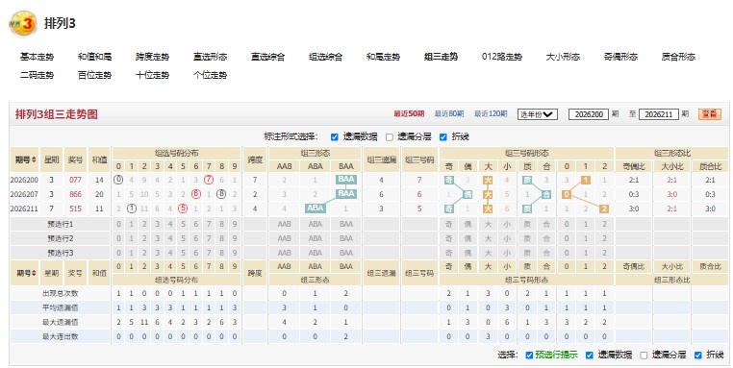The height and width of the screenshot is (368, 733).
Task: Click circled 5 in row 2026211
Action: 183,209
